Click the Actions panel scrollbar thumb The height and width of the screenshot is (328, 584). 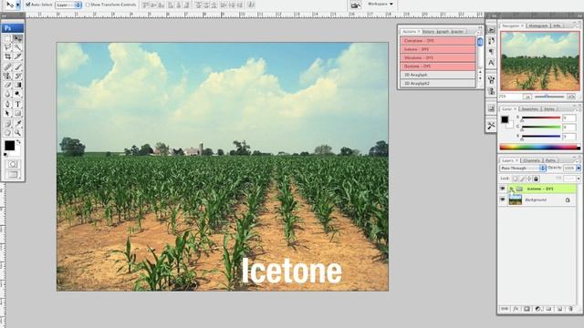click(x=480, y=42)
